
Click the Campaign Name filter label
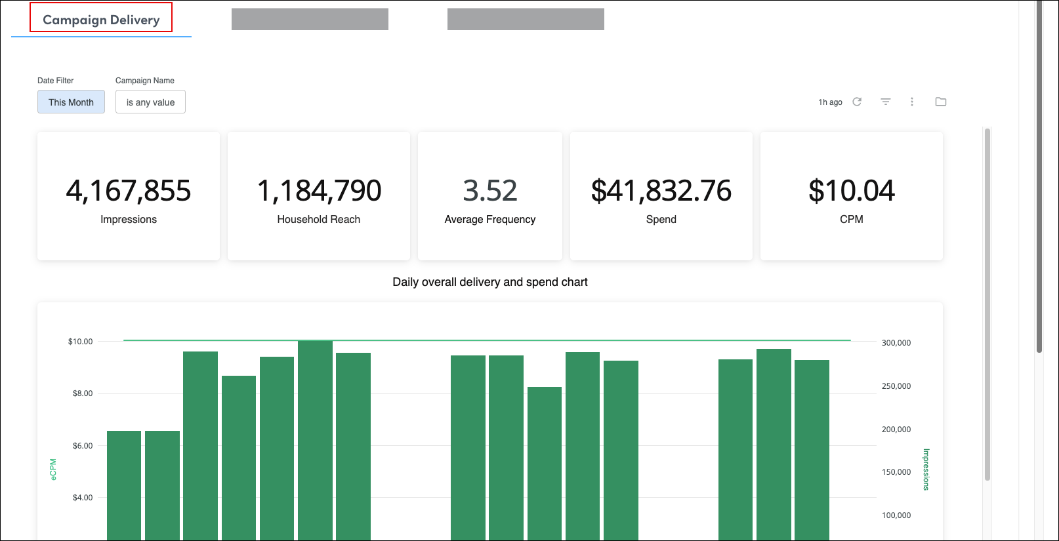[145, 81]
